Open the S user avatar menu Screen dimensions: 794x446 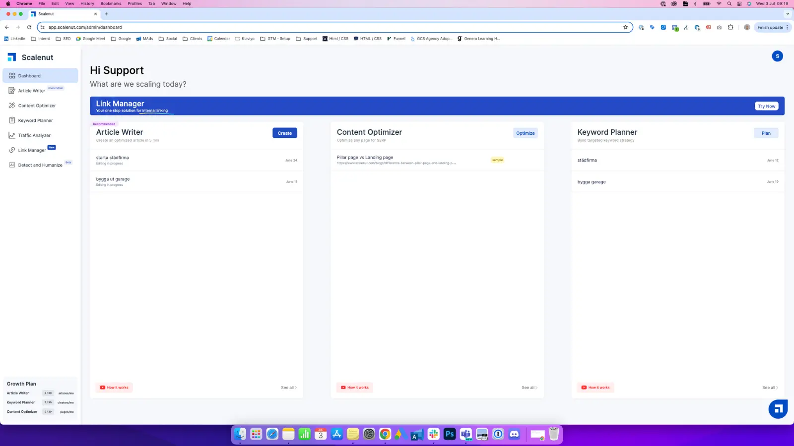(777, 56)
